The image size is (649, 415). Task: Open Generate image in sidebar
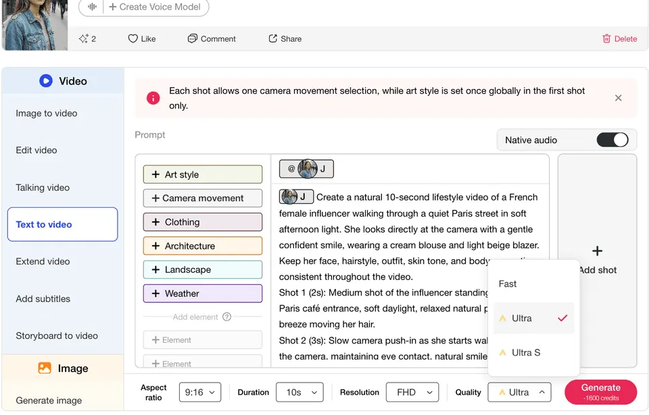click(x=49, y=400)
